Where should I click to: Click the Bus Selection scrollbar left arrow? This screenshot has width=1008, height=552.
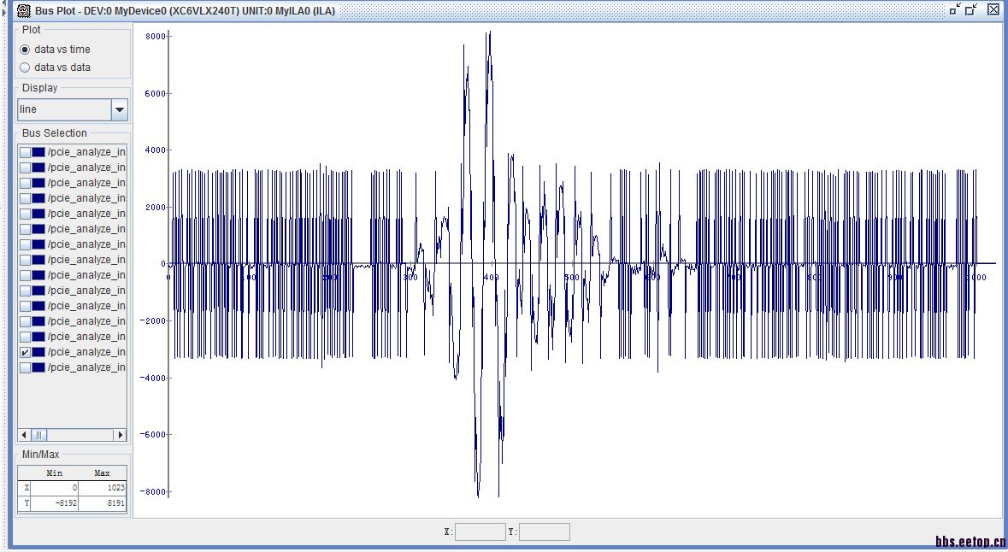pyautogui.click(x=25, y=435)
